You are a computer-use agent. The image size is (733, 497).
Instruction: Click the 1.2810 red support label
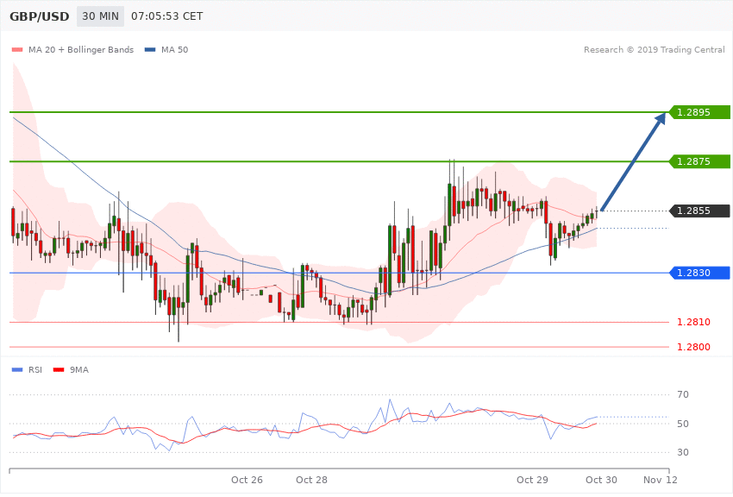[693, 322]
